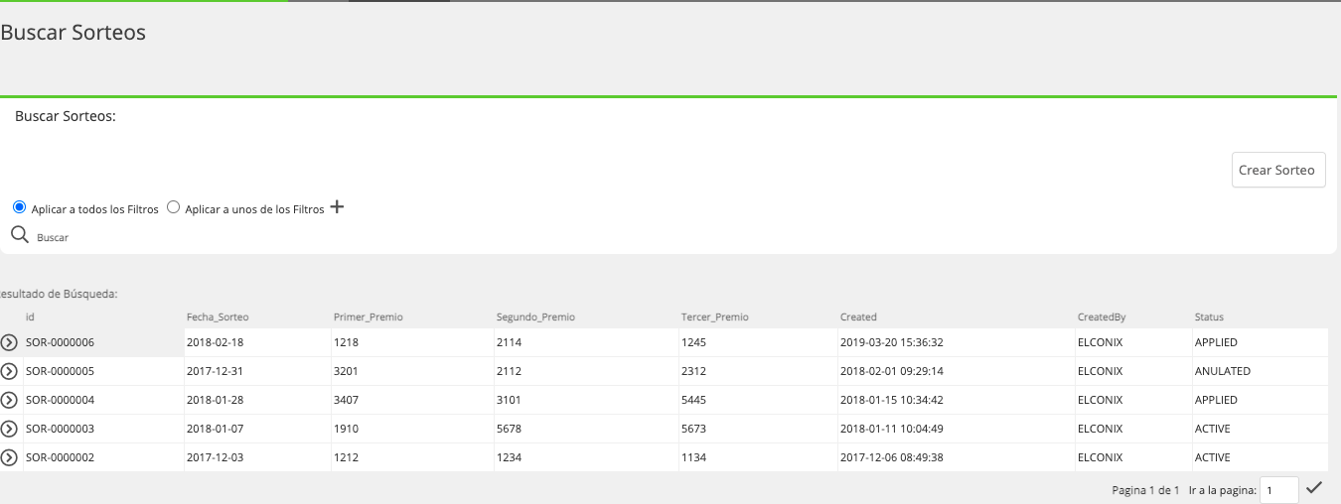
Task: Open row arrow icon for SOR-0000004
Action: pyautogui.click(x=9, y=400)
